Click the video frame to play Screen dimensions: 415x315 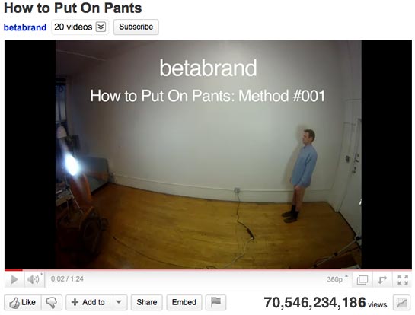pyautogui.click(x=208, y=154)
